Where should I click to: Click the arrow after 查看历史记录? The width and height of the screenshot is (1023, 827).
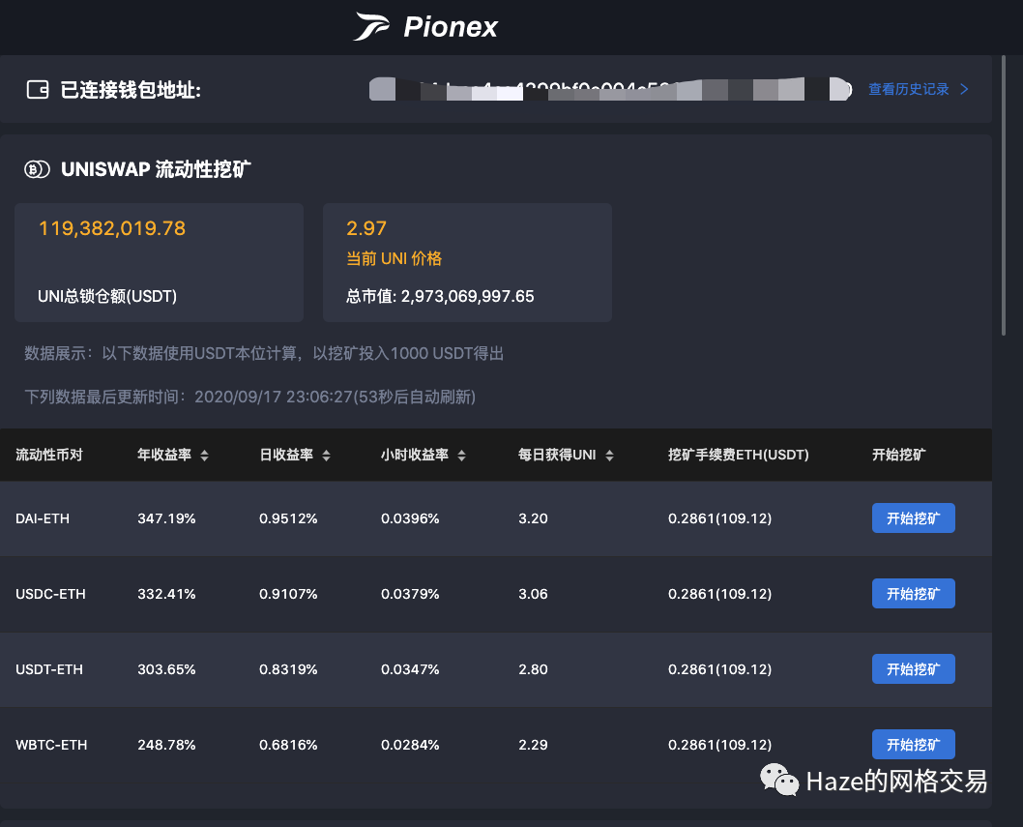coord(964,89)
